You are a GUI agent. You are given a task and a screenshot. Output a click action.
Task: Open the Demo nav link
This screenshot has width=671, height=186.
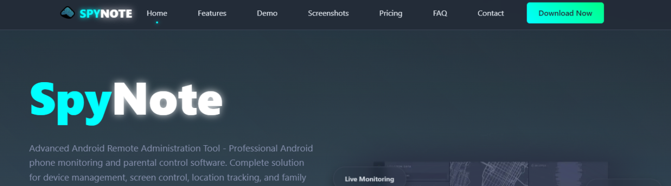tap(267, 13)
